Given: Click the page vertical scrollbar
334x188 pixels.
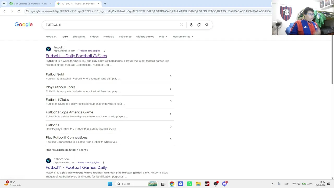Looking at the screenshot, I should tap(332, 60).
